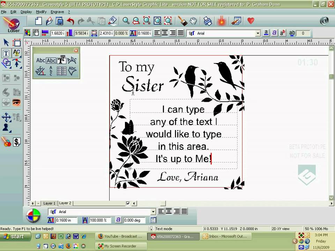Click the color wheel in bottom panel
The image size is (335, 251).
[x=33, y=215]
